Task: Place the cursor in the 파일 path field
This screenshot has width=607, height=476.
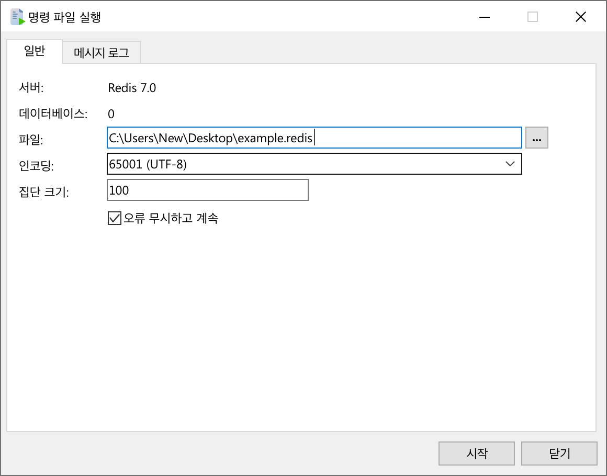Action: [x=314, y=138]
